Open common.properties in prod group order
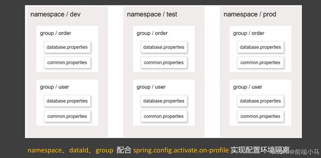This screenshot has width=321, height=158. coord(260,63)
